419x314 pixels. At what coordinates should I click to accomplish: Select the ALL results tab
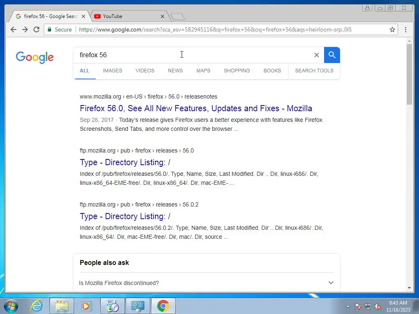coord(84,71)
